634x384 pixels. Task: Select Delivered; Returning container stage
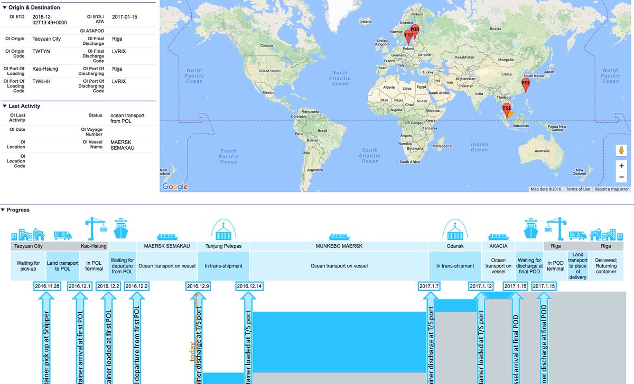[606, 265]
